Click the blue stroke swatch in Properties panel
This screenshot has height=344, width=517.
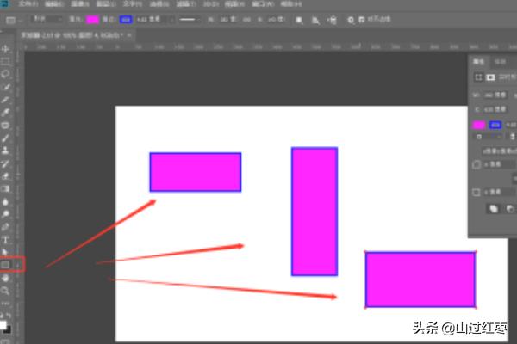pos(495,125)
